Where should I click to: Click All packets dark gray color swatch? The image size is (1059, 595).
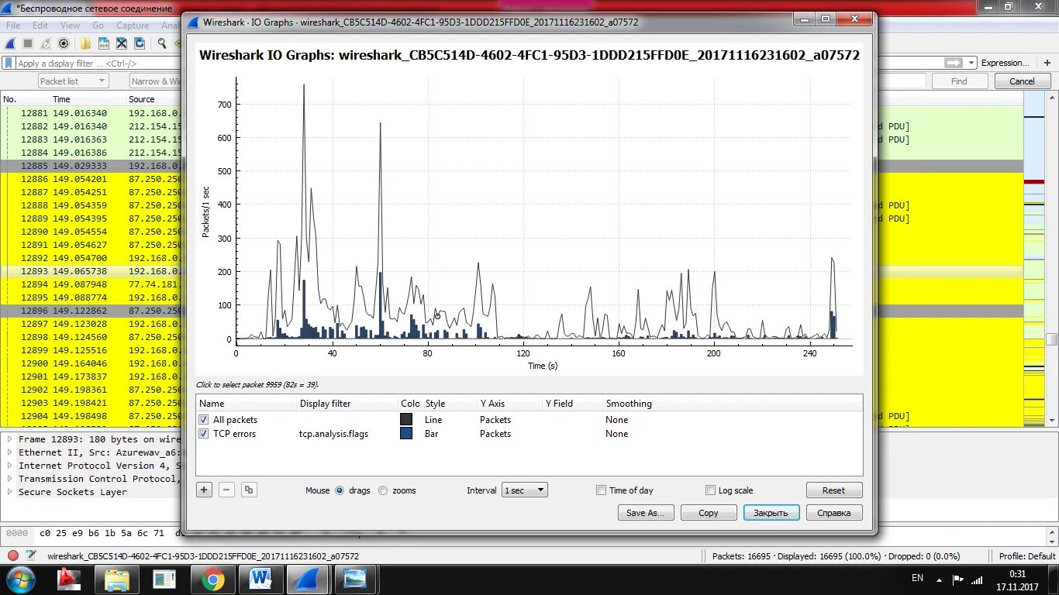click(x=406, y=420)
